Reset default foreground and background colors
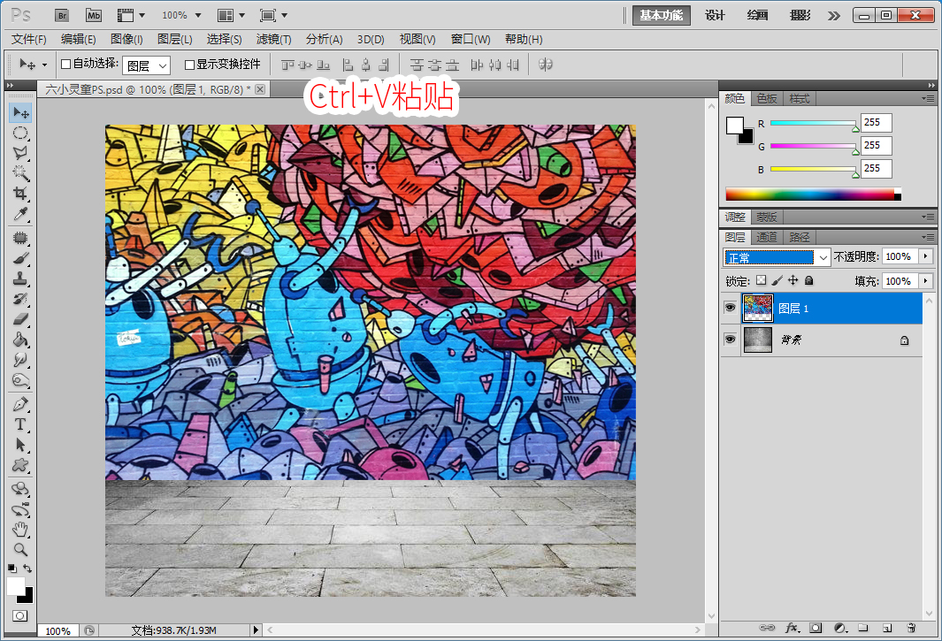Image resolution: width=942 pixels, height=641 pixels. 12,568
